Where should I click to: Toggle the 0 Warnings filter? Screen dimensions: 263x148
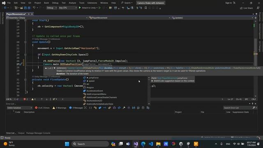[x=59, y=108]
